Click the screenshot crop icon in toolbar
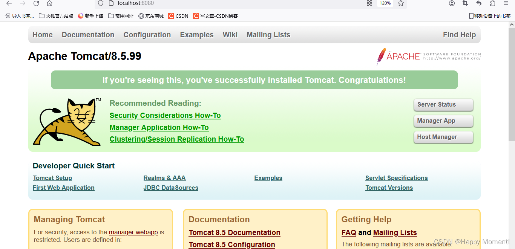The image size is (515, 249). (465, 3)
